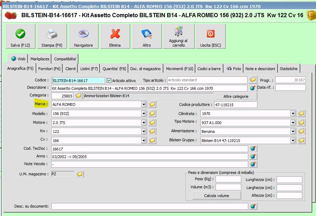Click into the Peso (Kg) field
Image resolution: width=316 pixels, height=216 pixels.
228,179
